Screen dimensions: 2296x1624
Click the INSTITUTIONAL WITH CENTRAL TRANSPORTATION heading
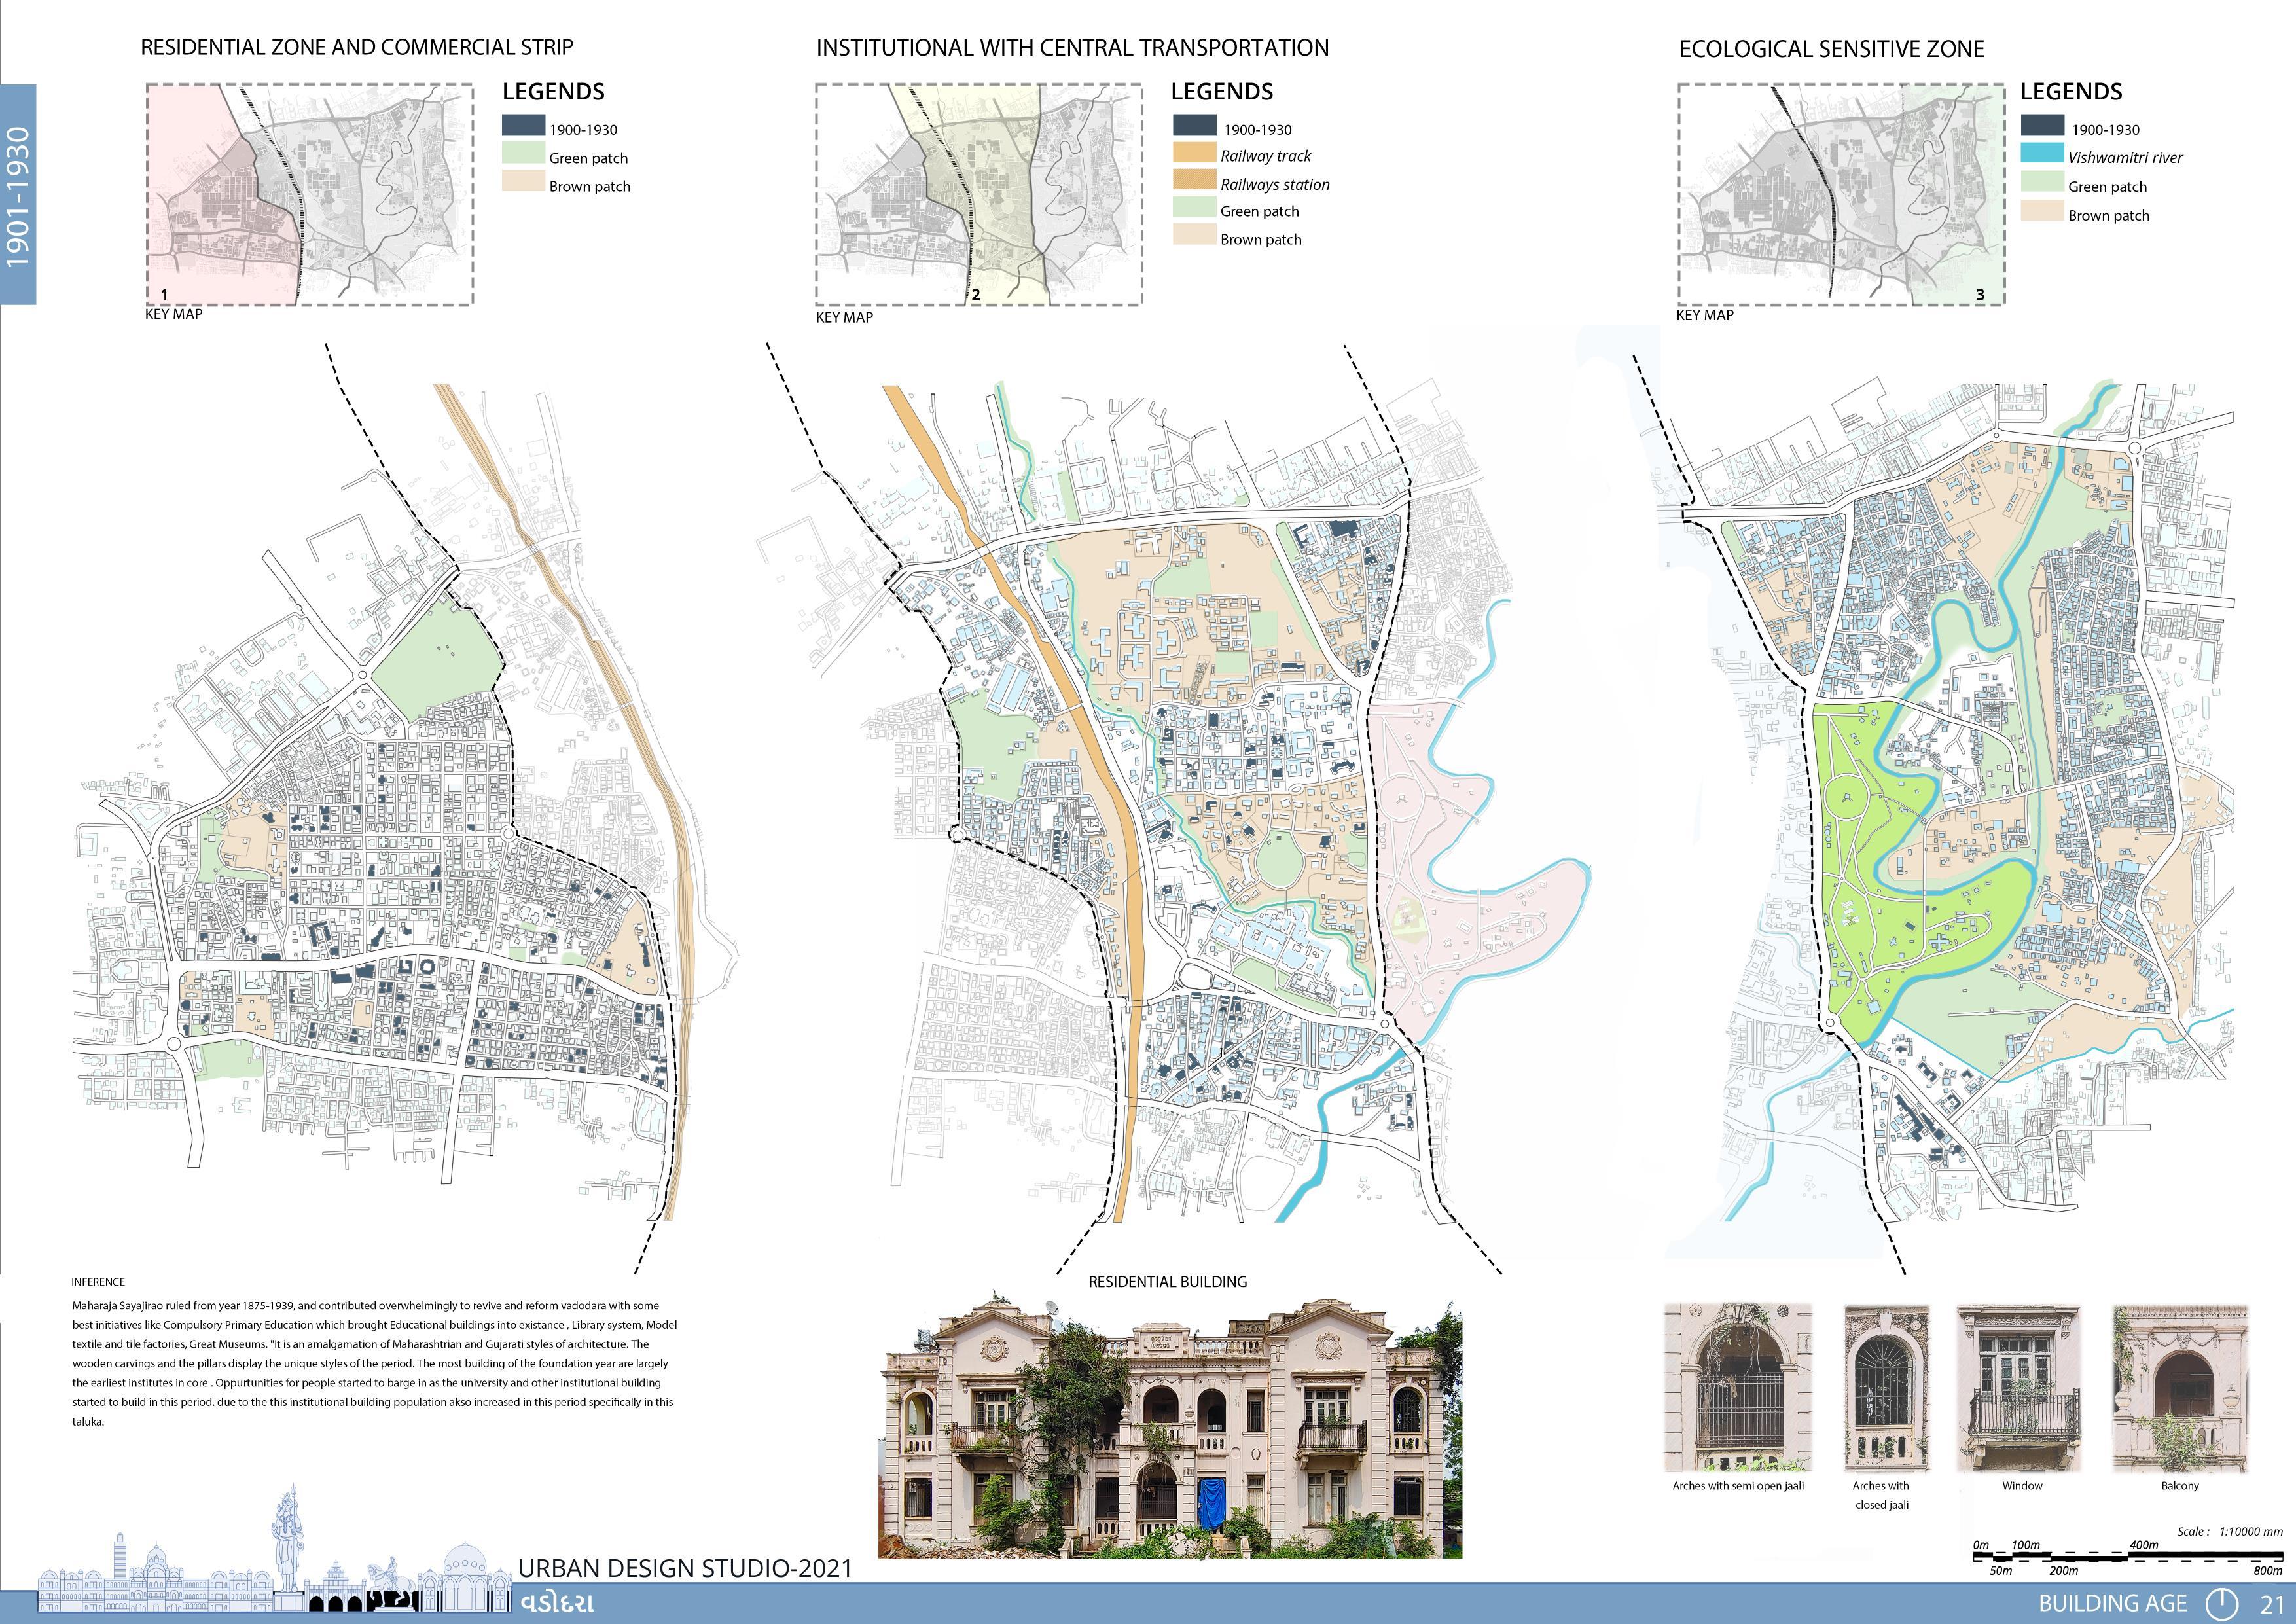click(x=1072, y=48)
